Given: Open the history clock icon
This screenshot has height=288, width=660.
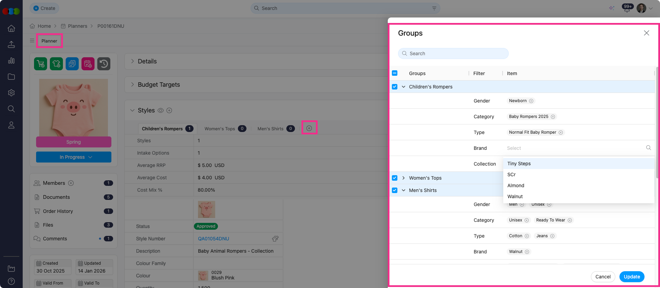Looking at the screenshot, I should (x=104, y=64).
